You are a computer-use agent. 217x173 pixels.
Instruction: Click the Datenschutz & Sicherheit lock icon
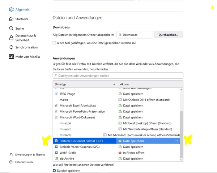[11, 38]
